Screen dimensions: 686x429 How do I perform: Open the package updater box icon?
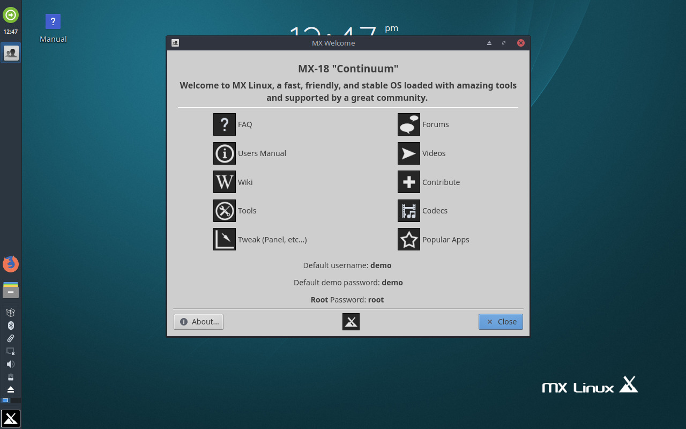coord(11,313)
